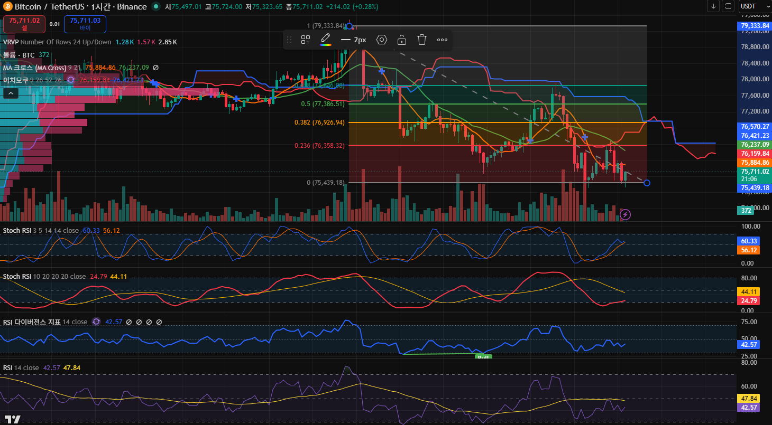Toggle the padlock to lock the drawing

[402, 40]
